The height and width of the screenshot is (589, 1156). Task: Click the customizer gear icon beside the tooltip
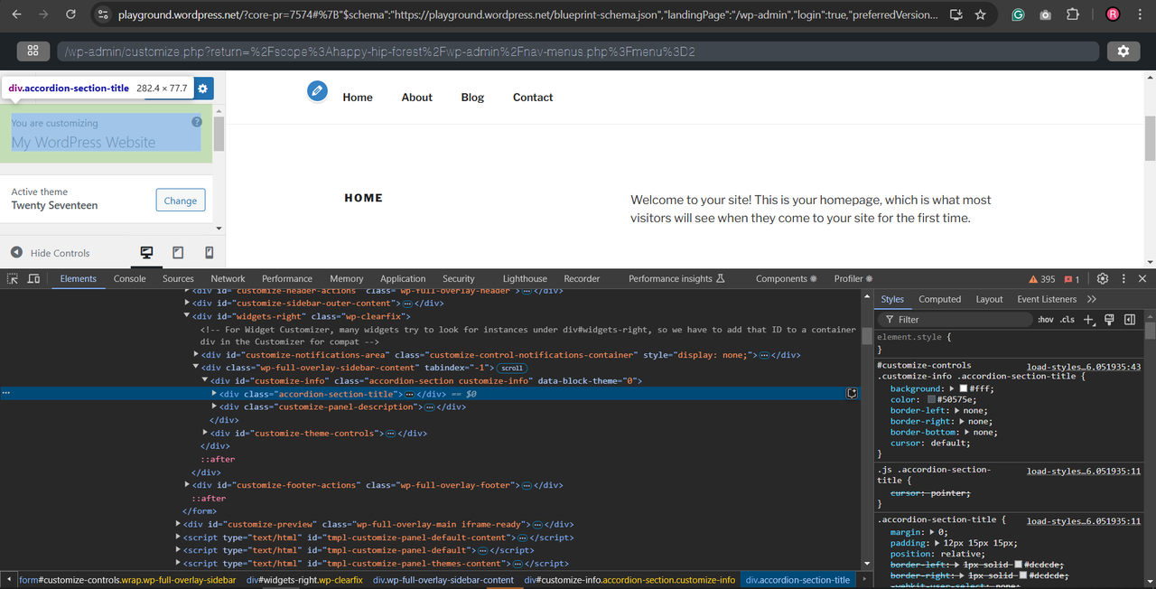point(203,89)
